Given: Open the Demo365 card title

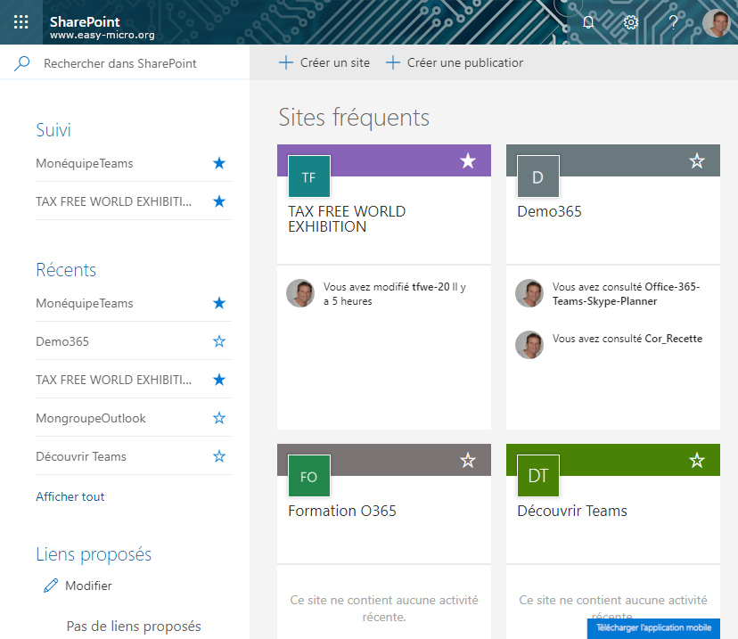Looking at the screenshot, I should click(x=549, y=211).
